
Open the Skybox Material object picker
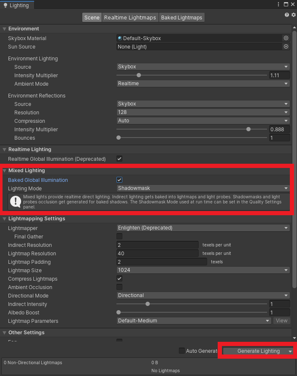(286, 38)
